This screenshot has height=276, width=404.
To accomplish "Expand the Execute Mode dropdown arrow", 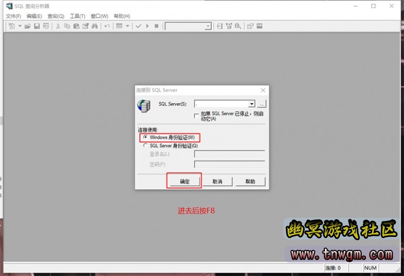I will (127, 26).
